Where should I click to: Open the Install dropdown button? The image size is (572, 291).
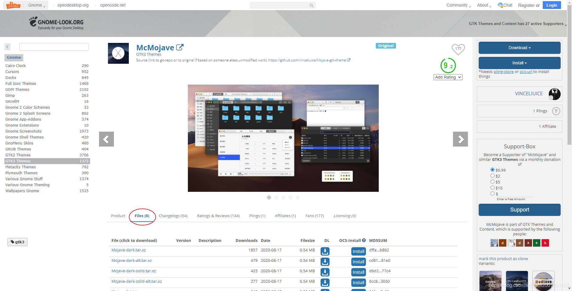point(520,63)
